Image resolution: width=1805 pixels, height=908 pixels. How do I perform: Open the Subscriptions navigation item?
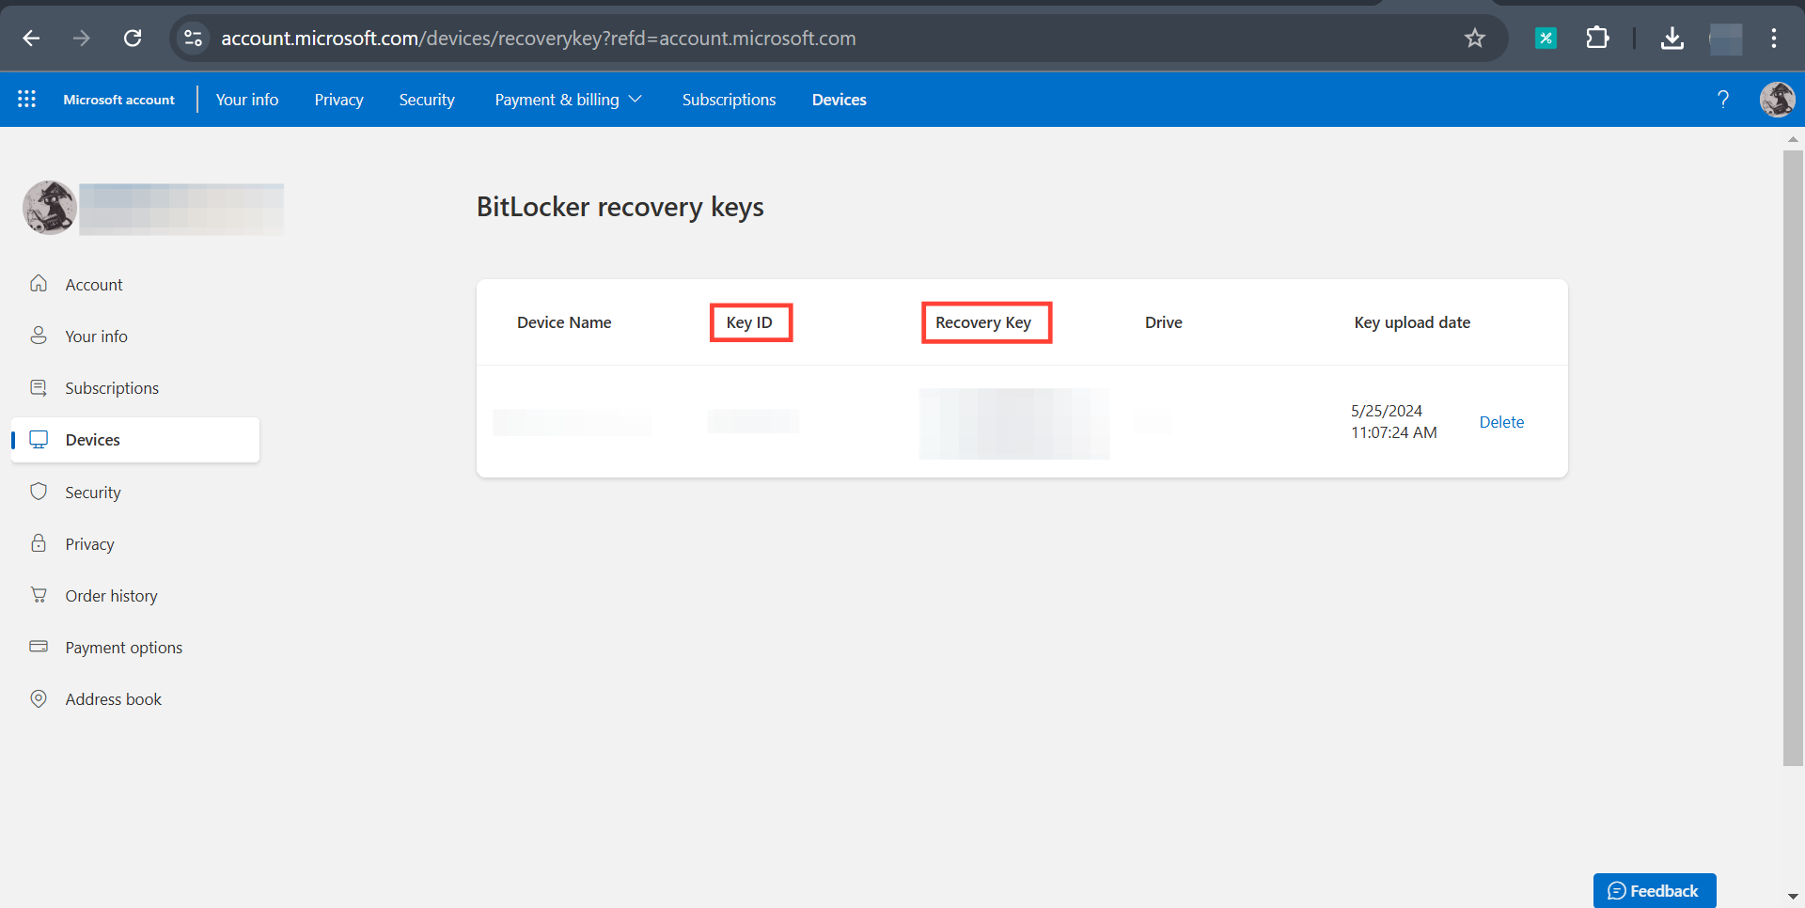[729, 99]
